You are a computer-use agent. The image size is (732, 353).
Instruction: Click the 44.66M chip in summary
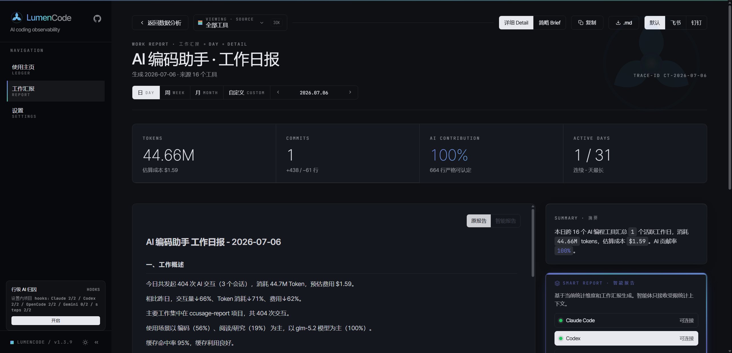pyautogui.click(x=567, y=241)
